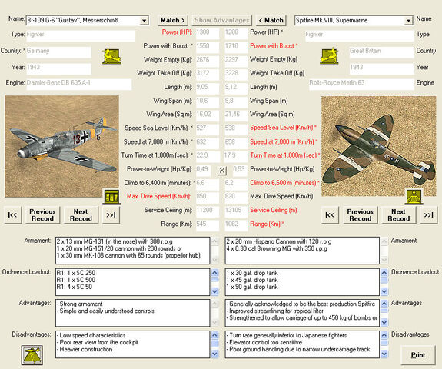442x369 pixels.
Task: Click 'R1: 1 x SC 500' ordnance line
Action: [76, 280]
